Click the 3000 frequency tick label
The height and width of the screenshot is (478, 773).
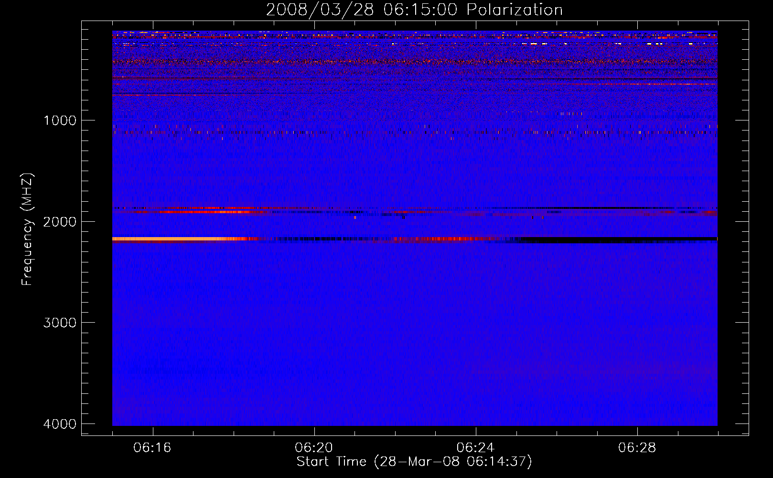(60, 323)
